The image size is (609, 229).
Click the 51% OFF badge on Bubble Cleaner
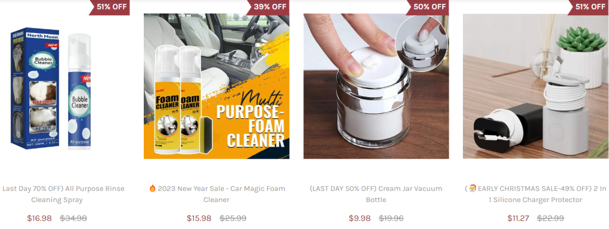pos(109,7)
